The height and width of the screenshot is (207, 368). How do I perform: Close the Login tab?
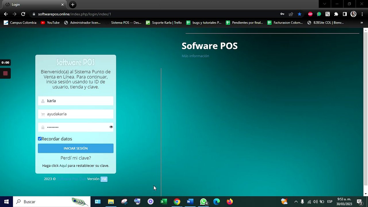[63, 5]
